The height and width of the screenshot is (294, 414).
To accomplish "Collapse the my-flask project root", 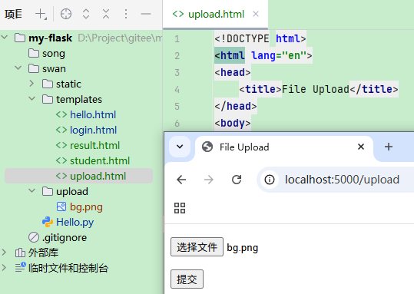I will click(5, 37).
